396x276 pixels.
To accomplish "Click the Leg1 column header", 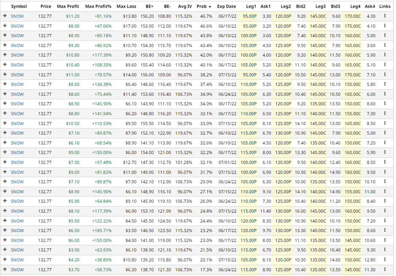I will tap(251, 6).
